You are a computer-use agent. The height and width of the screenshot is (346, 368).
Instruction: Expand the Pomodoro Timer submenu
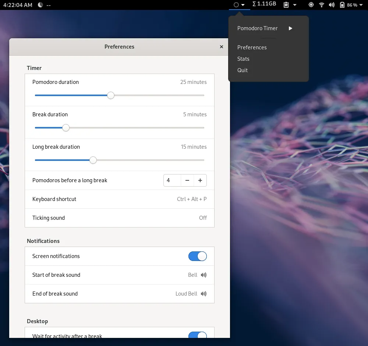click(x=290, y=28)
